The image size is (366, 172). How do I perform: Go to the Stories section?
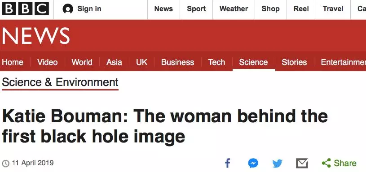coord(294,62)
